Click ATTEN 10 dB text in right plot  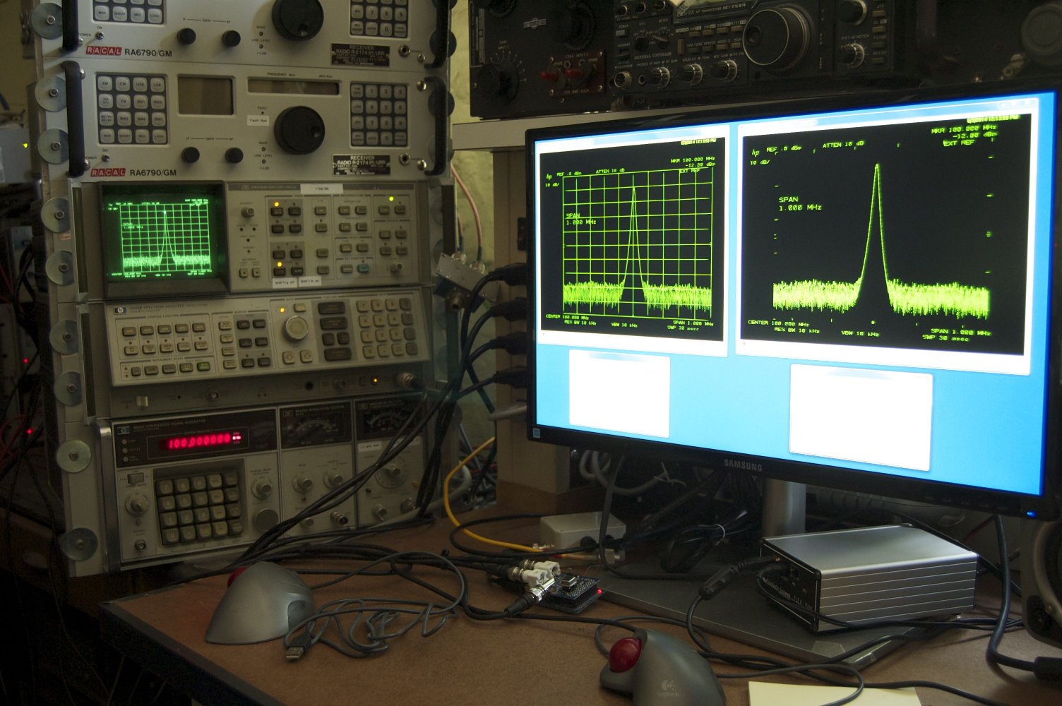(842, 145)
